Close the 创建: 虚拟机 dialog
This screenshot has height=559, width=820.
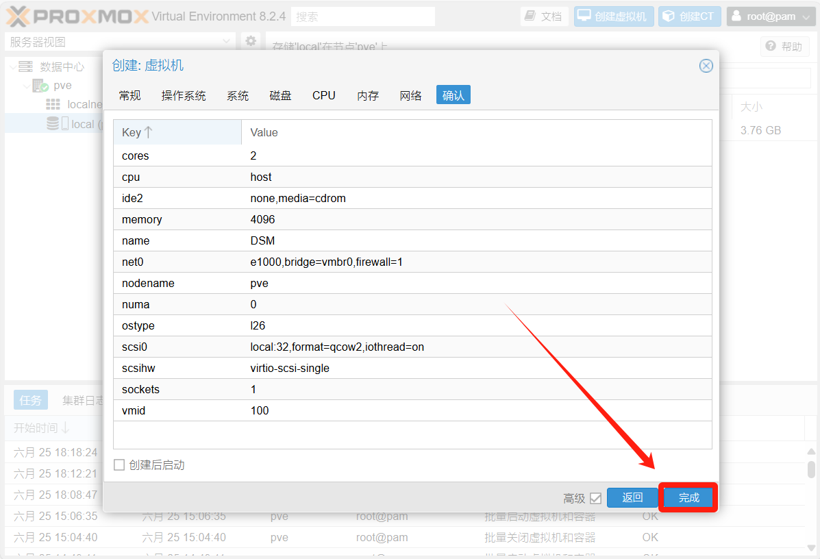coord(706,66)
